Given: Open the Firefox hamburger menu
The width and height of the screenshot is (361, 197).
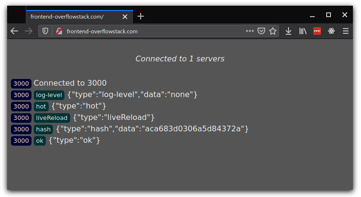Looking at the screenshot, I should click(346, 31).
